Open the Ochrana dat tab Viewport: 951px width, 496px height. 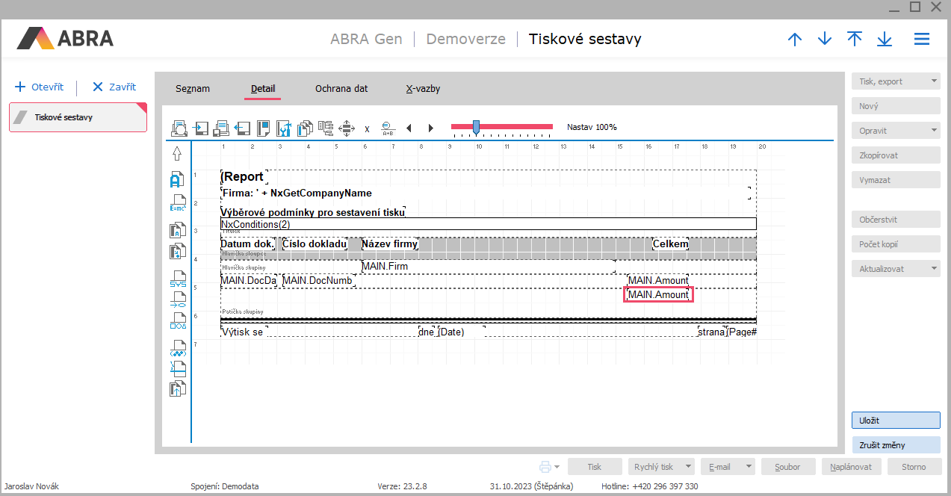click(341, 88)
